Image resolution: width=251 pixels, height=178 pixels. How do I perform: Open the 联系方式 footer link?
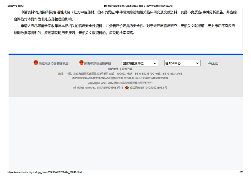click(127, 69)
